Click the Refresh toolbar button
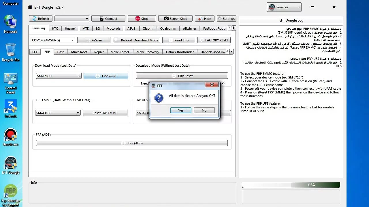Screen dimensions: 369x207 tap(41, 18)
